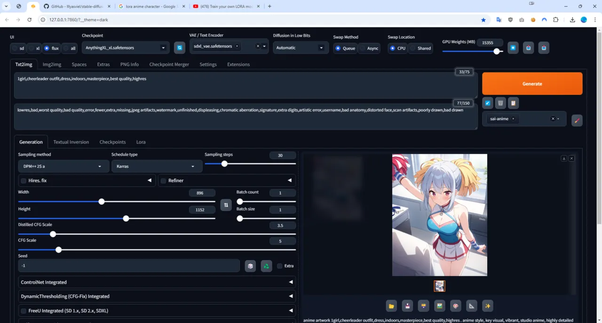Open the images output folder

click(391, 306)
